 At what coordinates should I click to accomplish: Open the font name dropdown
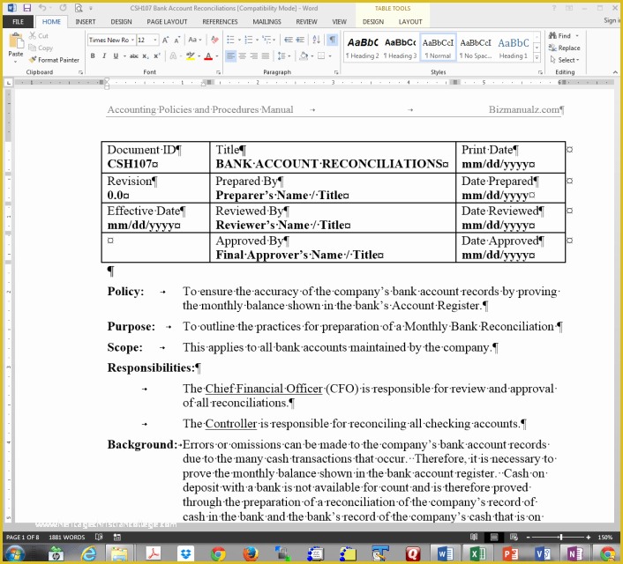[132, 40]
